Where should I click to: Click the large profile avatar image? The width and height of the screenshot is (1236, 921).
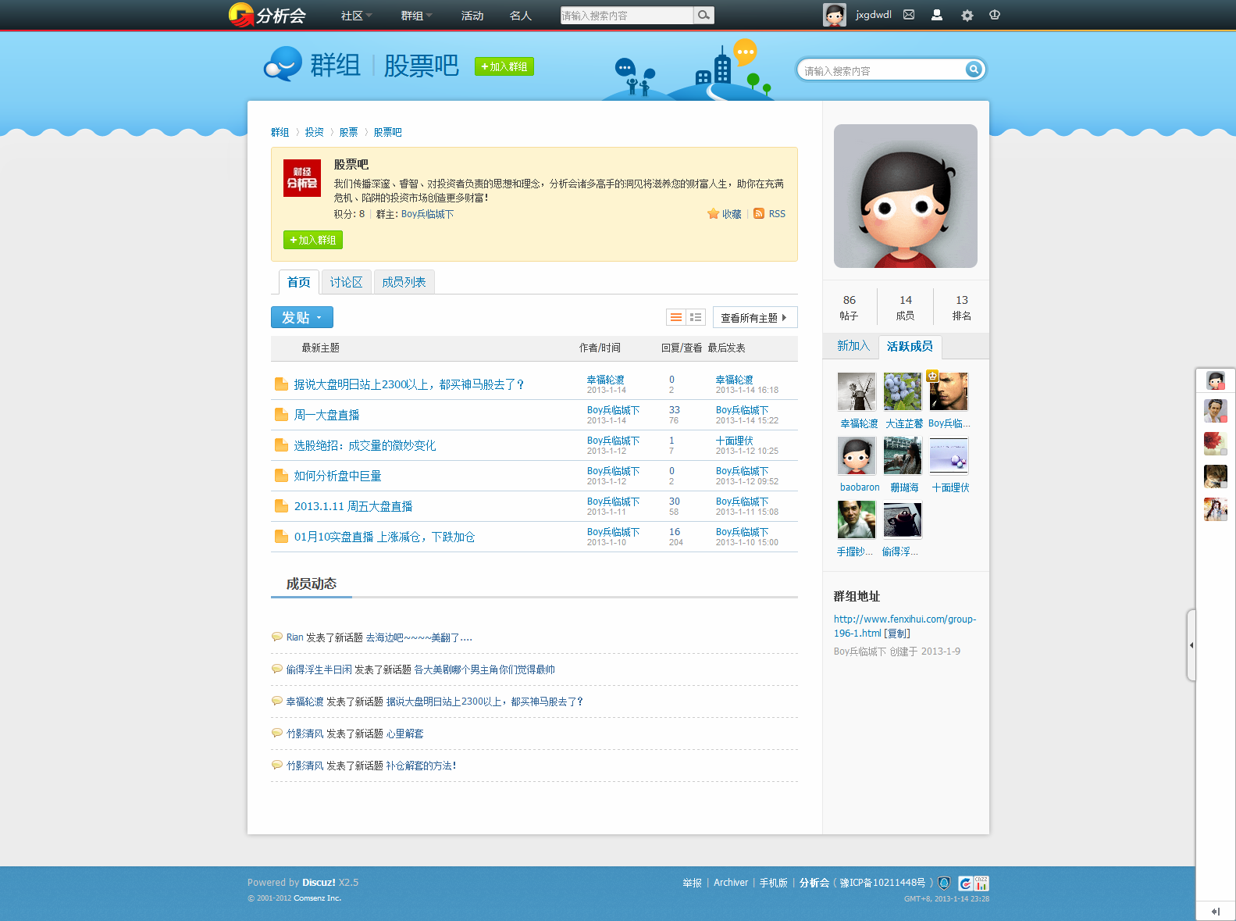click(906, 196)
